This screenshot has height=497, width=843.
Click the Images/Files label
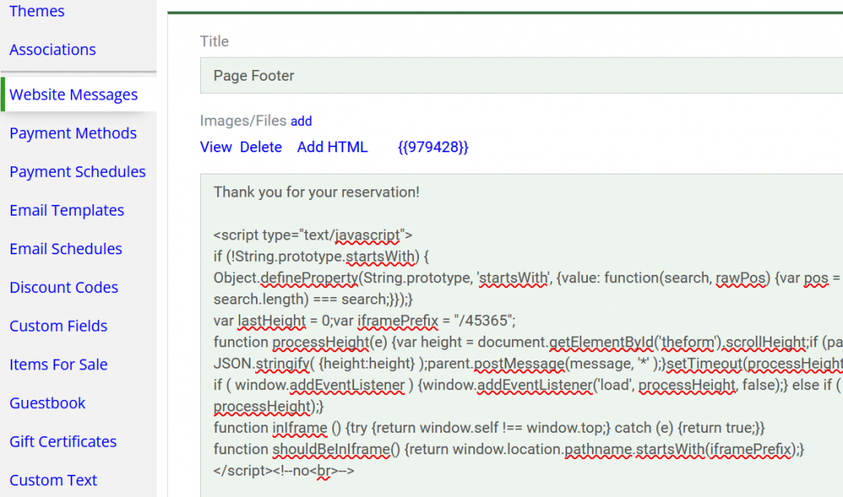click(x=243, y=121)
